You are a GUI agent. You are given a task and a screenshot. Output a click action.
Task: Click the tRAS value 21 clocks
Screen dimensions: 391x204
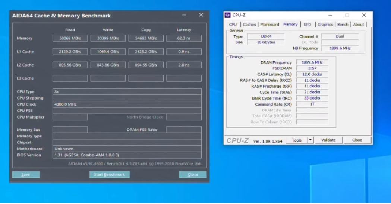pos(312,92)
